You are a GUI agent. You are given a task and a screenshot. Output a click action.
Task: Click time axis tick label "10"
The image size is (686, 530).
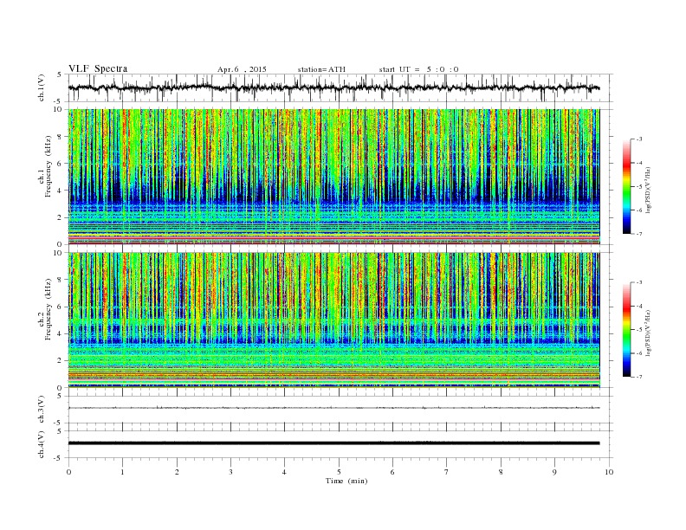pyautogui.click(x=609, y=472)
